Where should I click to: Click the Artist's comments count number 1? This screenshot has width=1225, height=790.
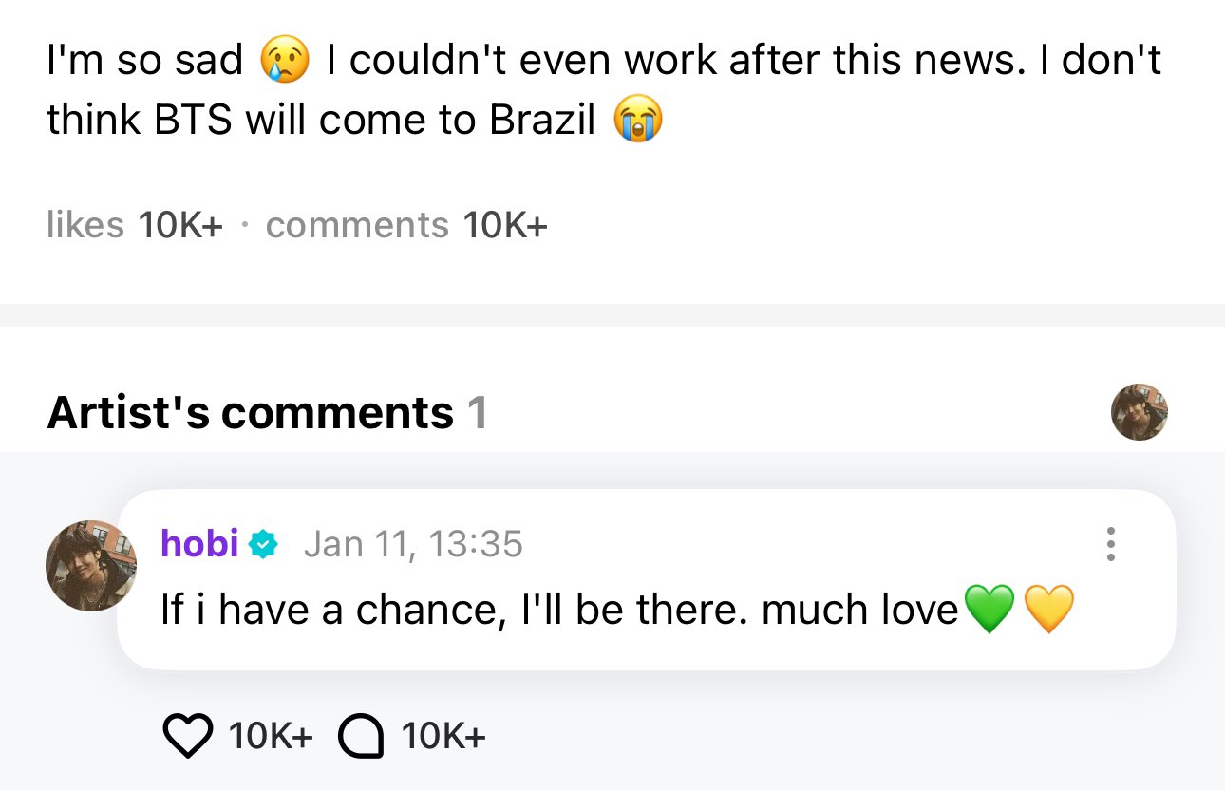(477, 412)
